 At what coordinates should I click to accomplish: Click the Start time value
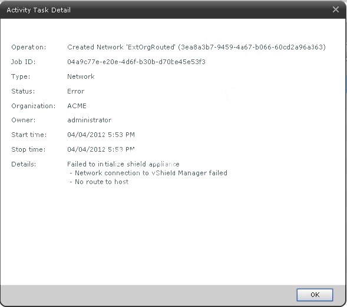pos(101,135)
